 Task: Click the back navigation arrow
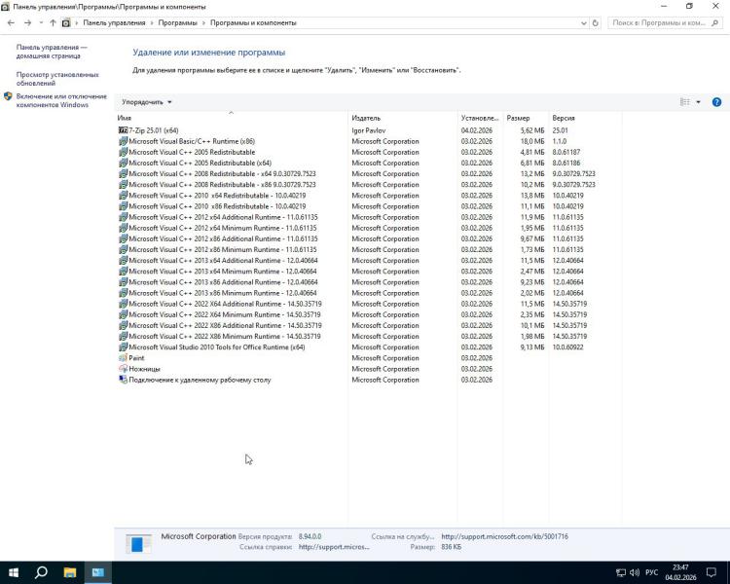[11, 21]
